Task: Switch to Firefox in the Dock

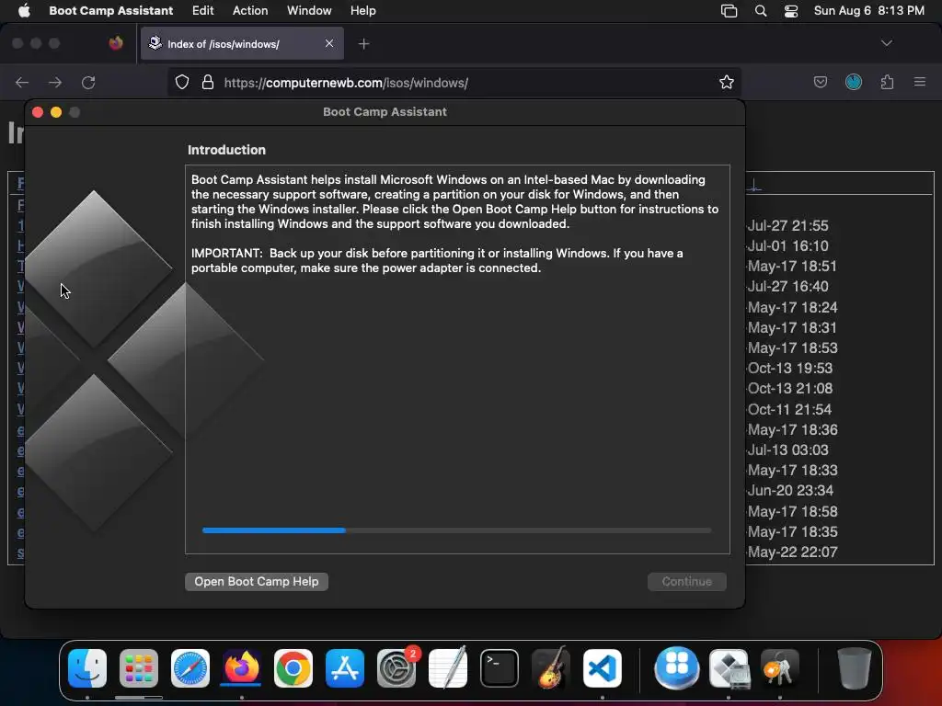Action: point(242,668)
